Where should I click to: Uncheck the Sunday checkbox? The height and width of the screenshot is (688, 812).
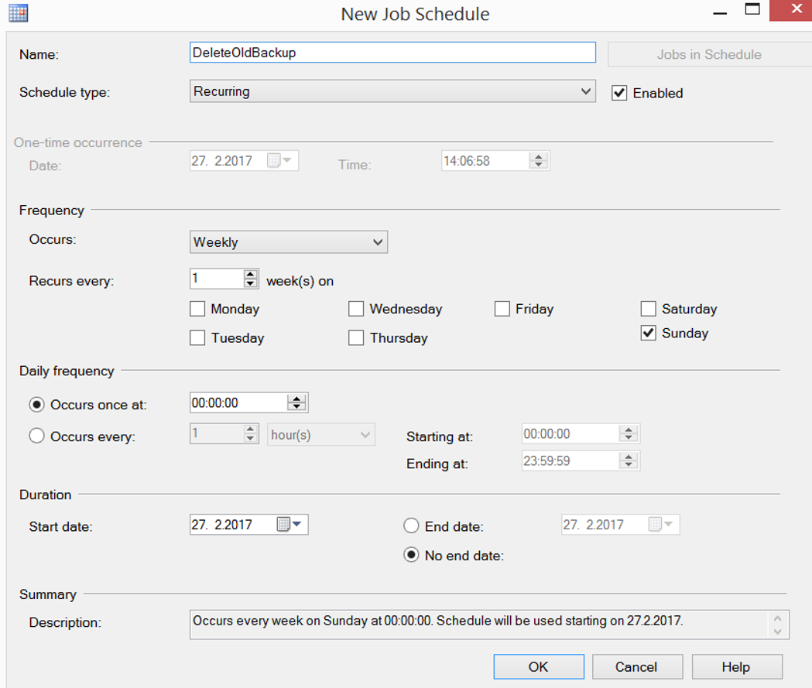[649, 333]
